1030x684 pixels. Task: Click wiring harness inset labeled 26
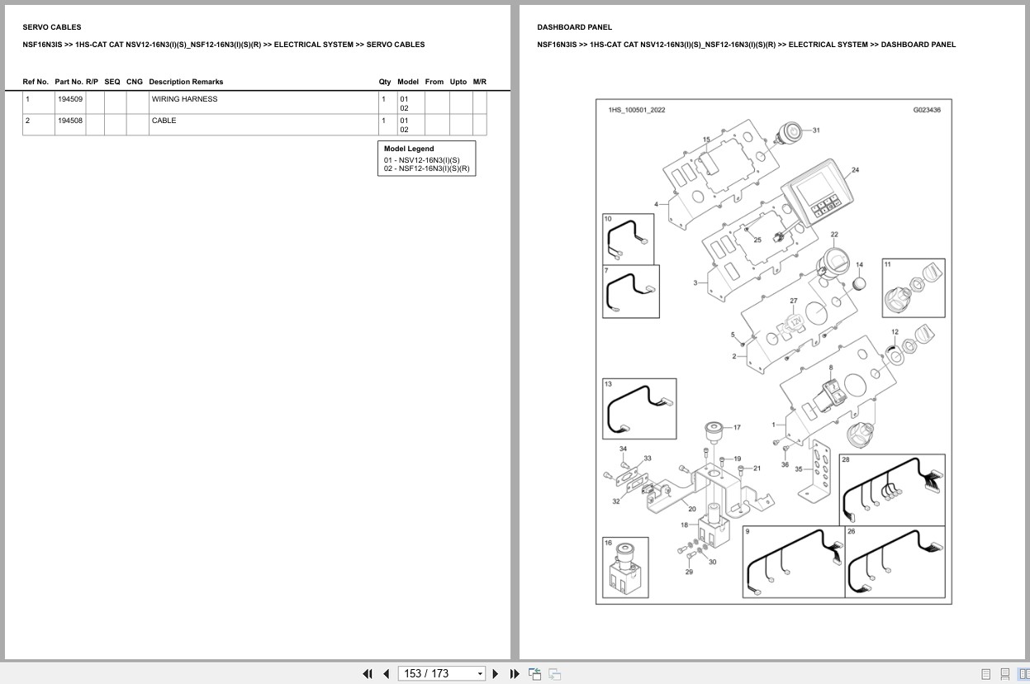(895, 562)
